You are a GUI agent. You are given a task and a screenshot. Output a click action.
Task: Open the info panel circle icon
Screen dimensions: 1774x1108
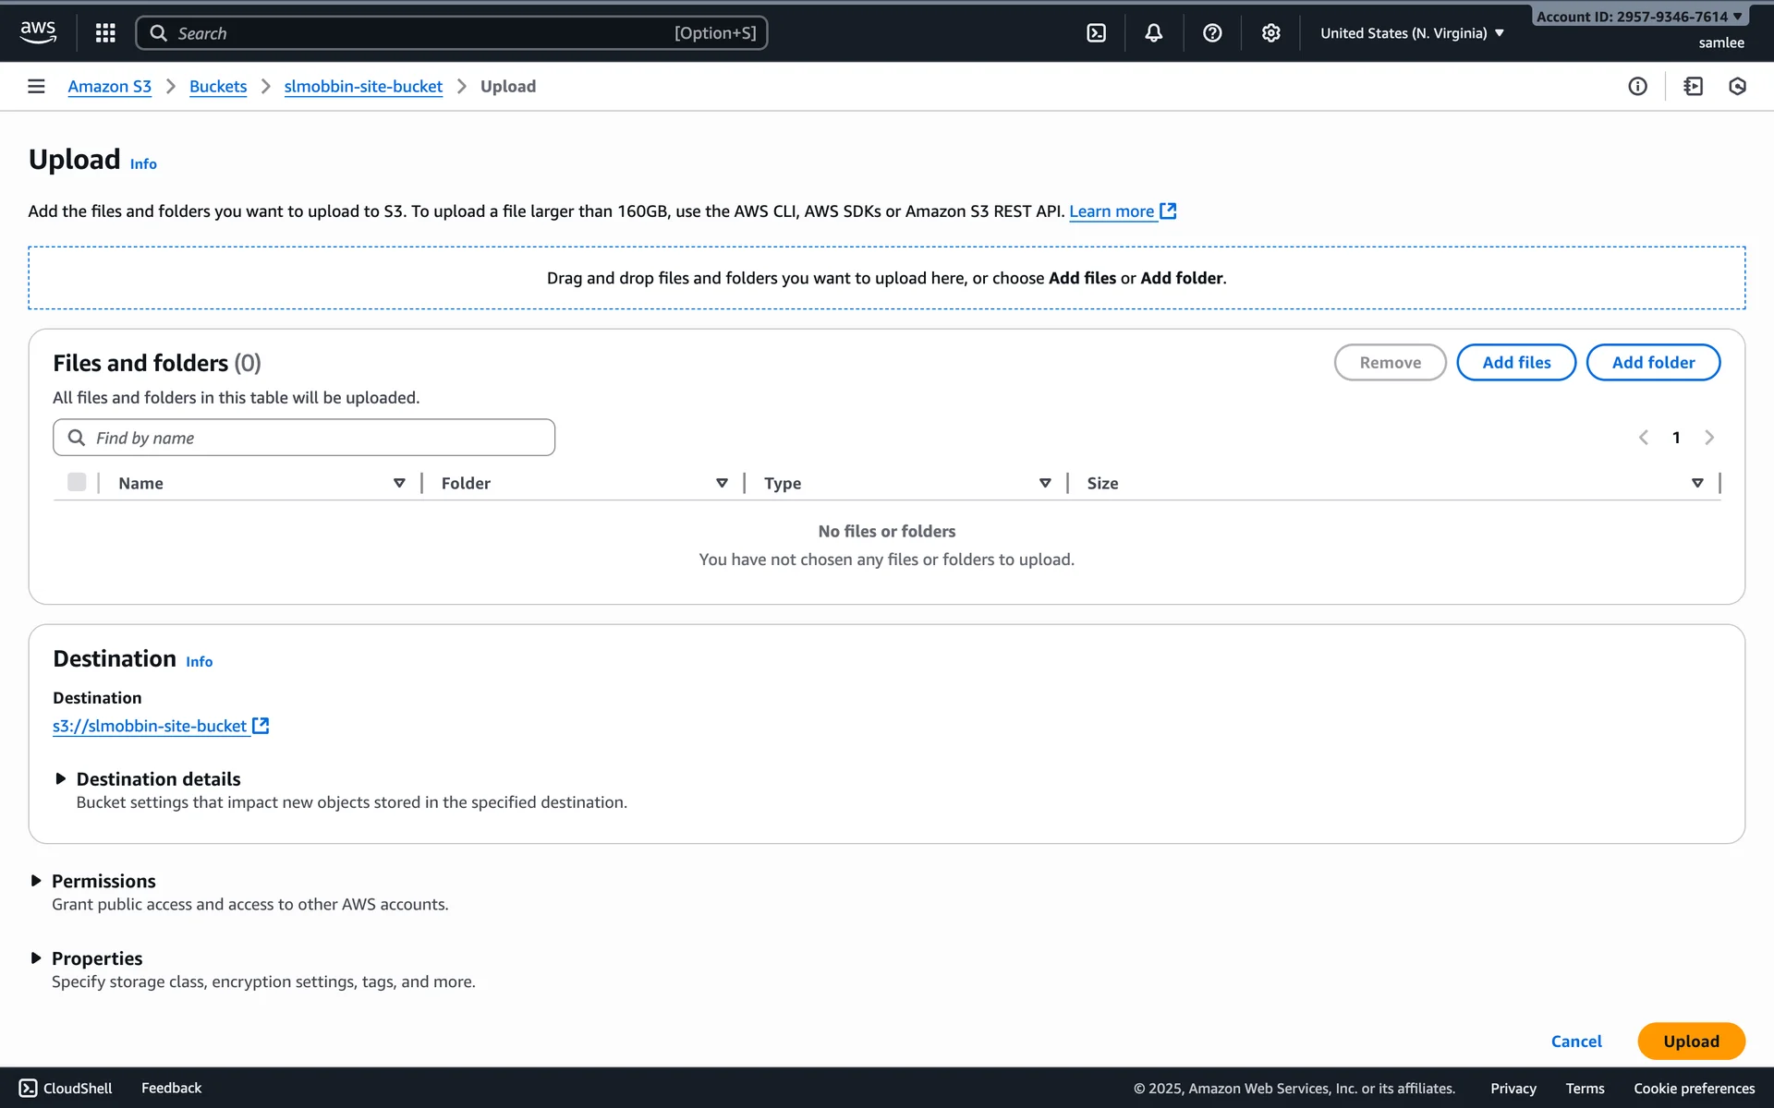[1637, 86]
